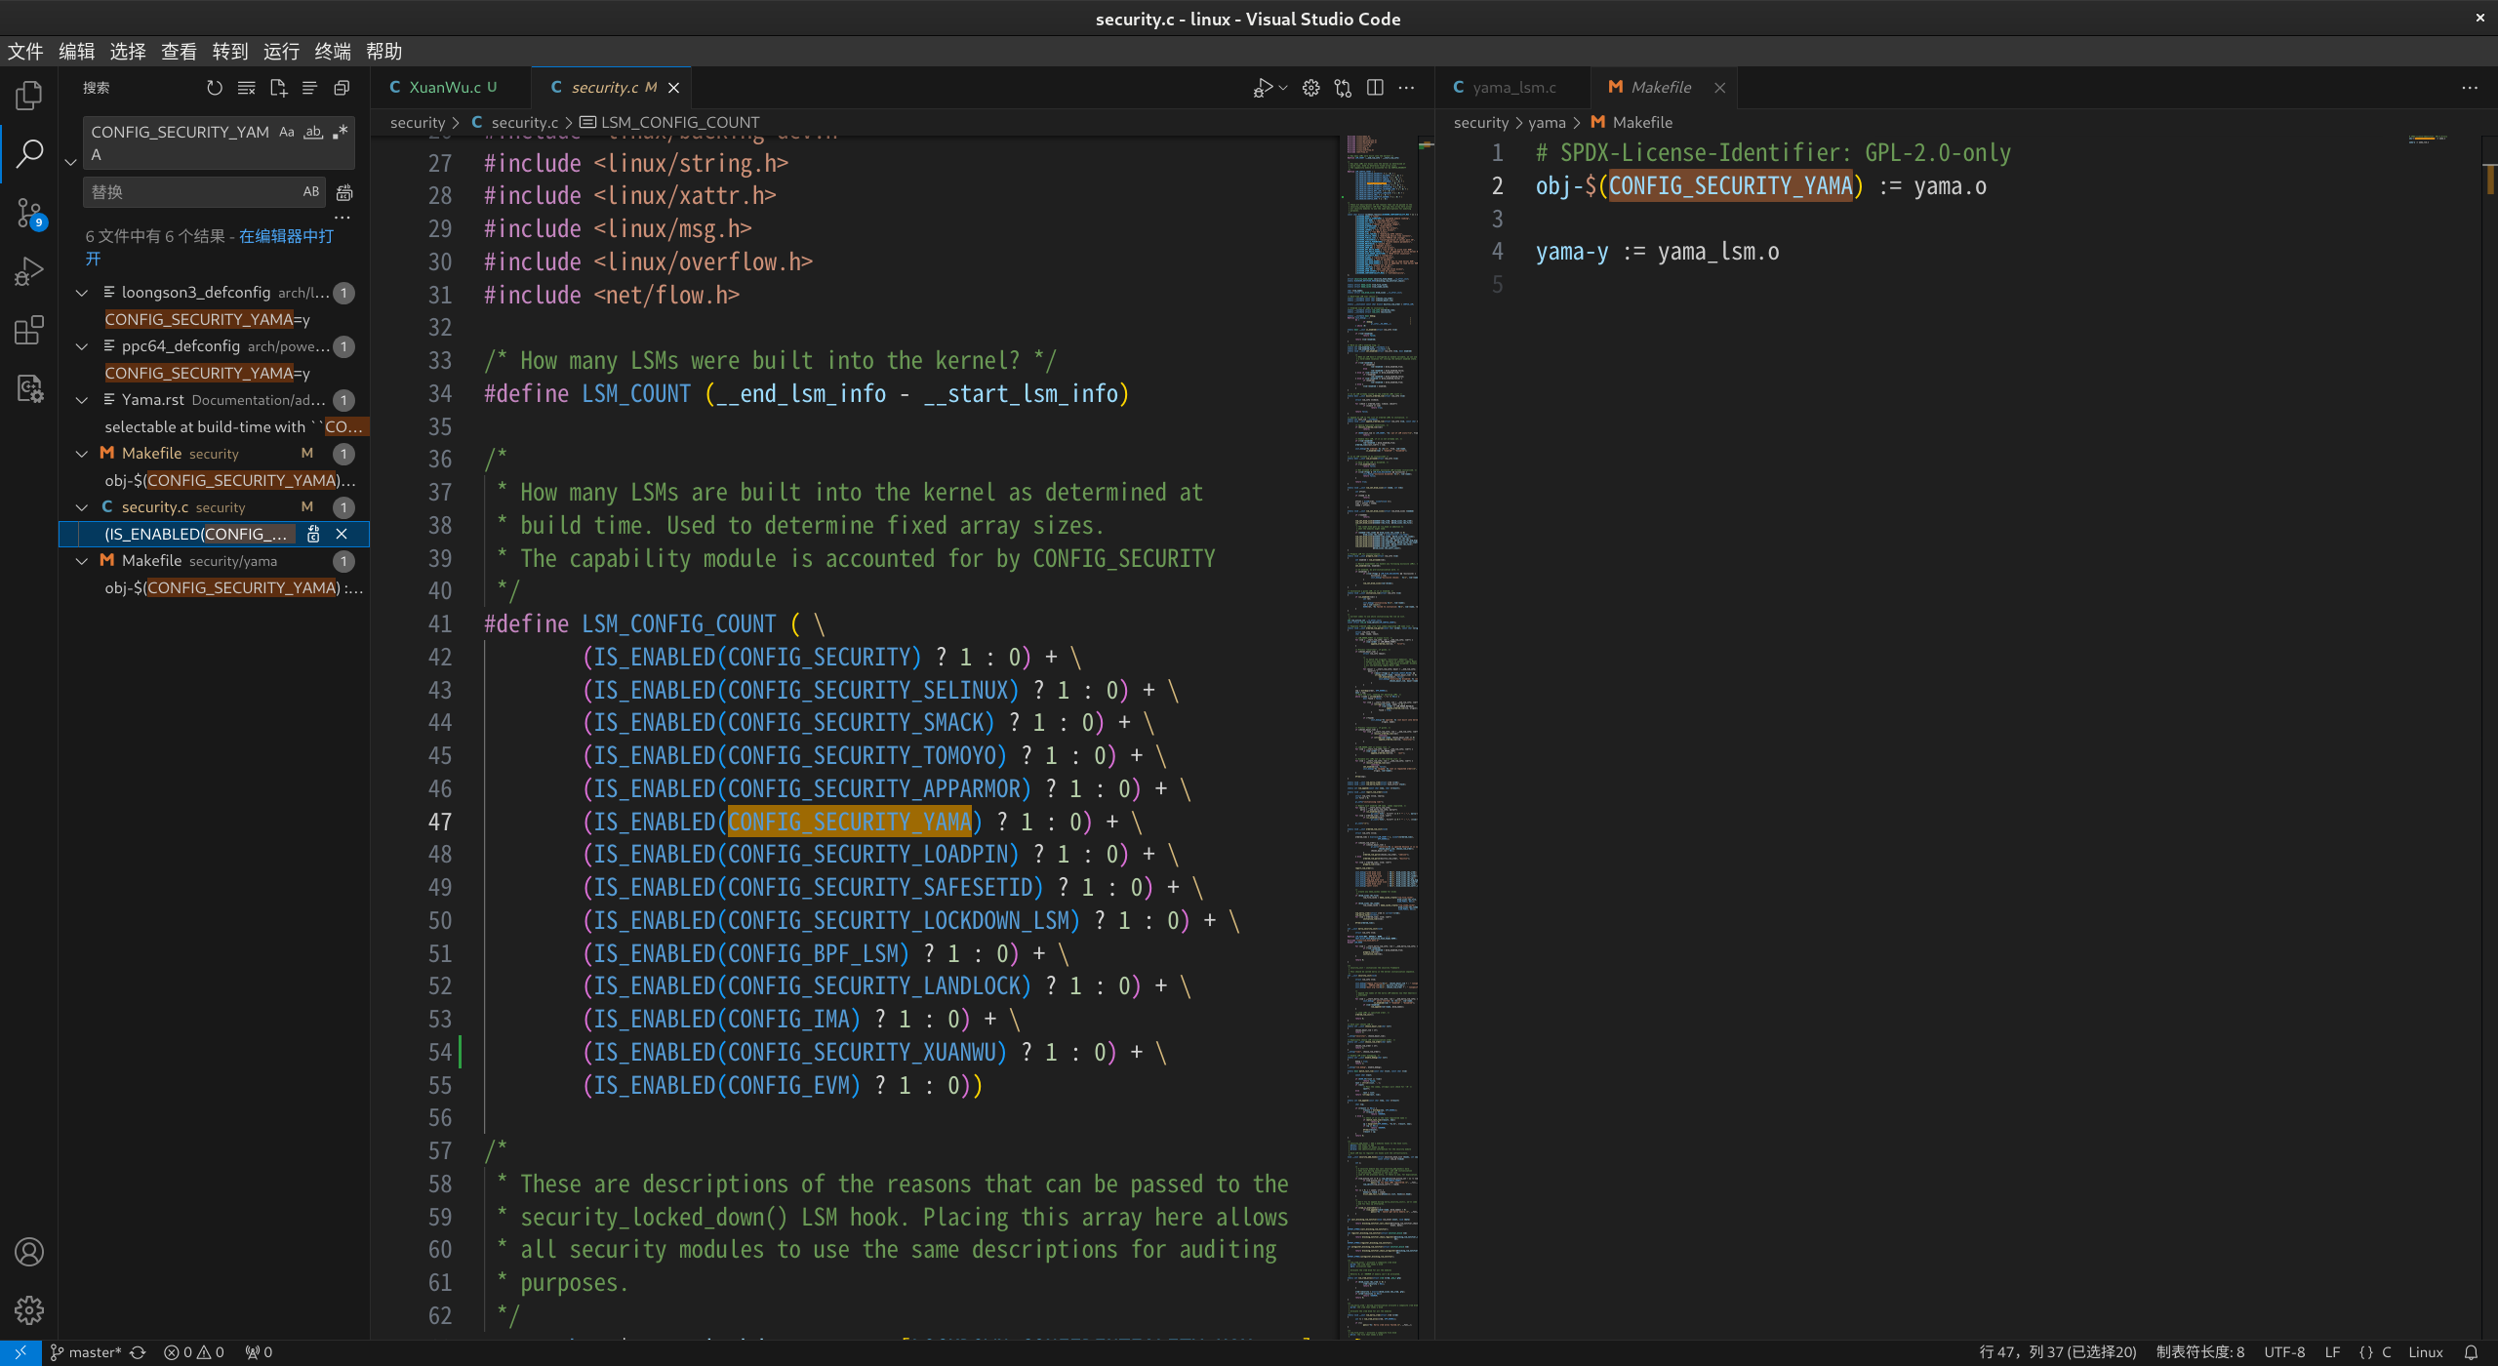Collapse the replace field toggle chevron

[x=70, y=162]
